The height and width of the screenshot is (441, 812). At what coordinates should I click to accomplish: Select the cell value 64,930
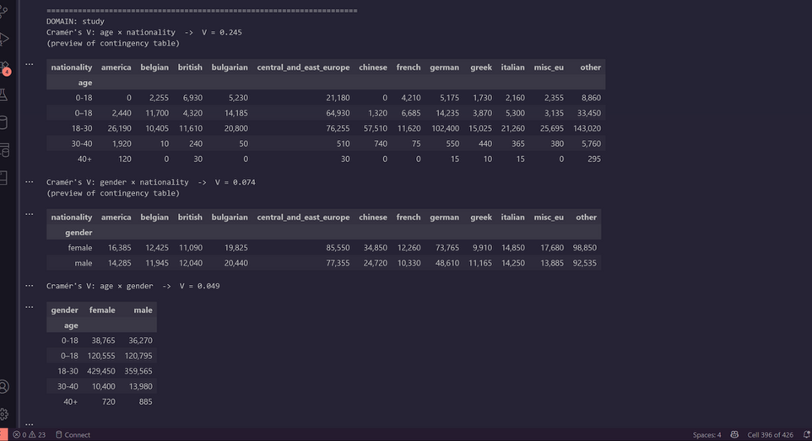[x=338, y=113]
